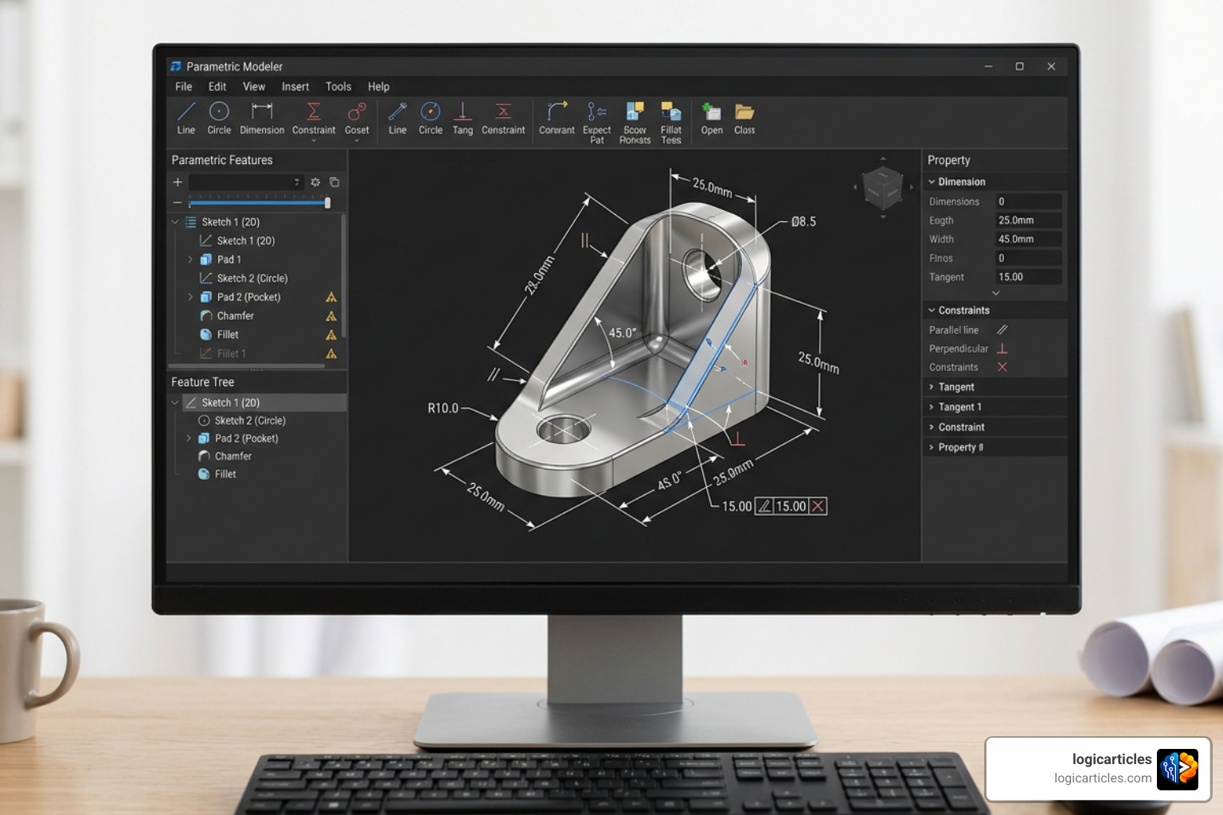The width and height of the screenshot is (1223, 815).
Task: Open the View menu
Action: tap(254, 87)
